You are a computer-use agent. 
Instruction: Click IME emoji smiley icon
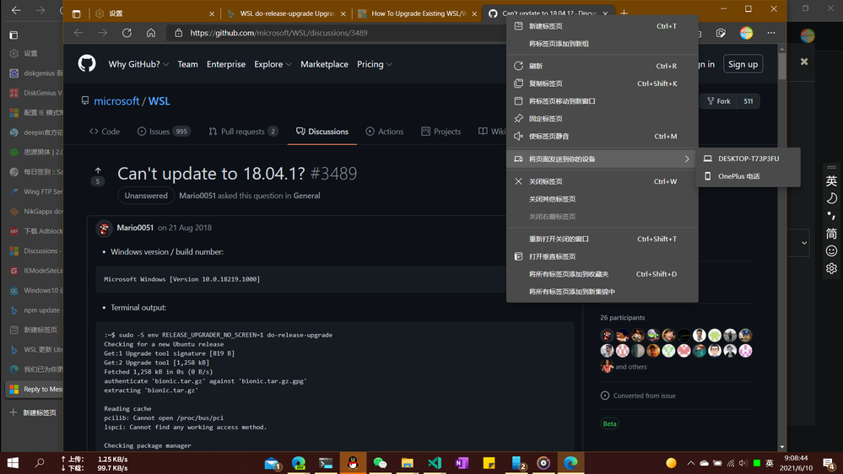pyautogui.click(x=831, y=251)
